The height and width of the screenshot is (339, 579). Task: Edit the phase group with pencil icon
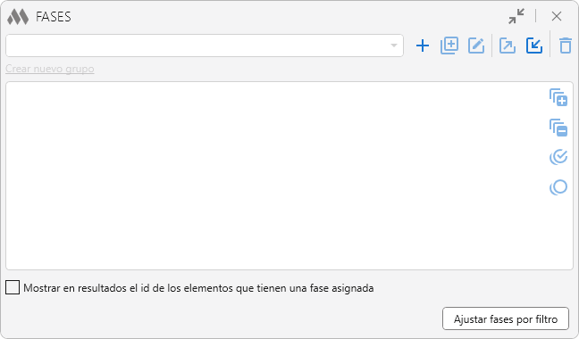[x=476, y=45]
